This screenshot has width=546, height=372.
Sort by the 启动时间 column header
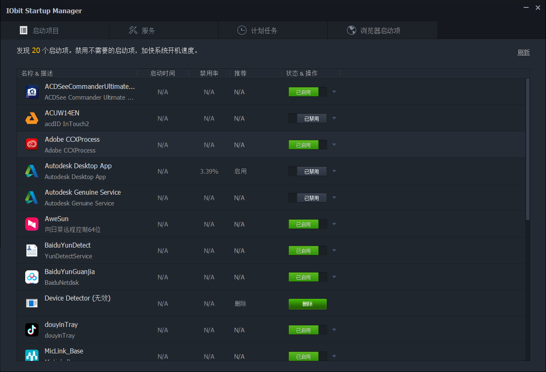pos(163,73)
